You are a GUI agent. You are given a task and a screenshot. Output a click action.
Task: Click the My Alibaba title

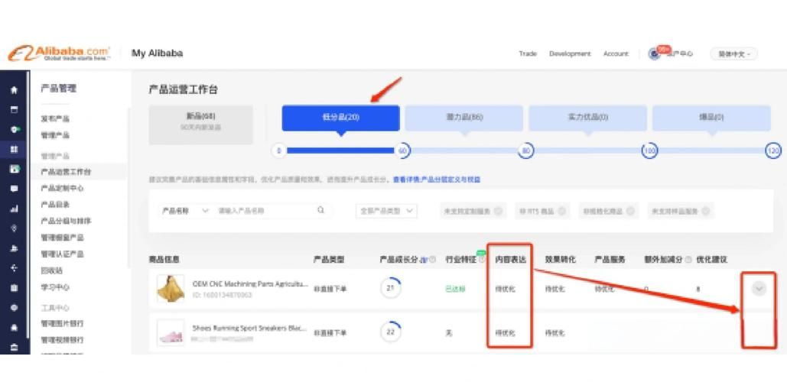(x=157, y=53)
